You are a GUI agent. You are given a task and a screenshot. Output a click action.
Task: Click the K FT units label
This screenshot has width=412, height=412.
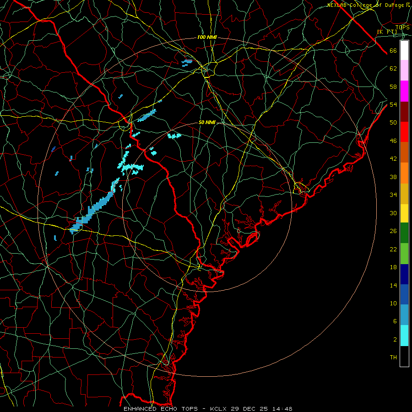tap(387, 32)
